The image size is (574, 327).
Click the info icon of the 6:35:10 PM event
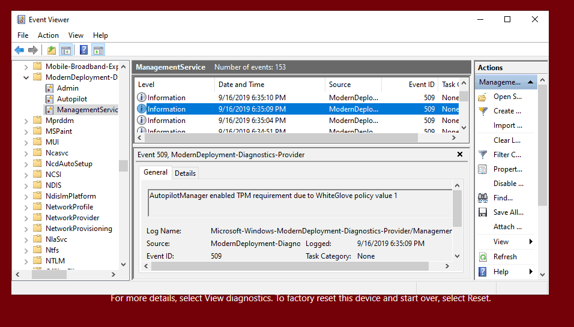(x=141, y=98)
